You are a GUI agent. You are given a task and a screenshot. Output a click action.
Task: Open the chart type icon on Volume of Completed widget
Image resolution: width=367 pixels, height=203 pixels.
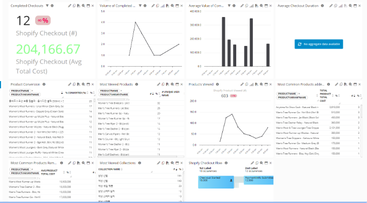point(162,6)
